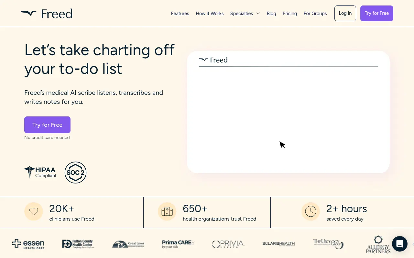
Task: Click the Allergy Partners logo
Action: click(x=378, y=244)
